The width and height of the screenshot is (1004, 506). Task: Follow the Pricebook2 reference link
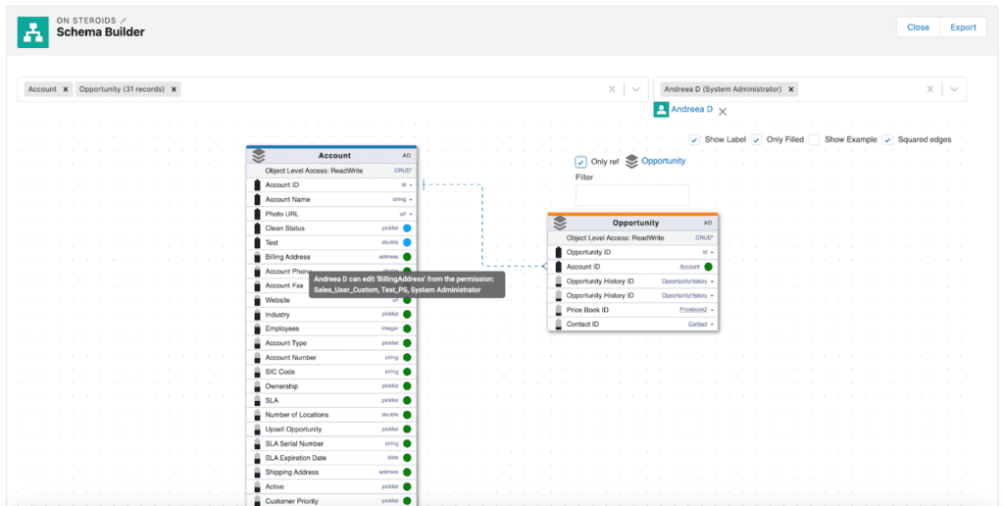(x=693, y=310)
